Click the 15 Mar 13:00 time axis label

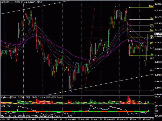click(x=136, y=119)
